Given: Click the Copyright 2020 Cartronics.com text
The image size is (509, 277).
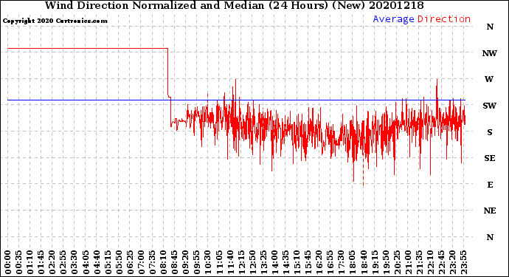Looking at the screenshot, I should point(55,21).
